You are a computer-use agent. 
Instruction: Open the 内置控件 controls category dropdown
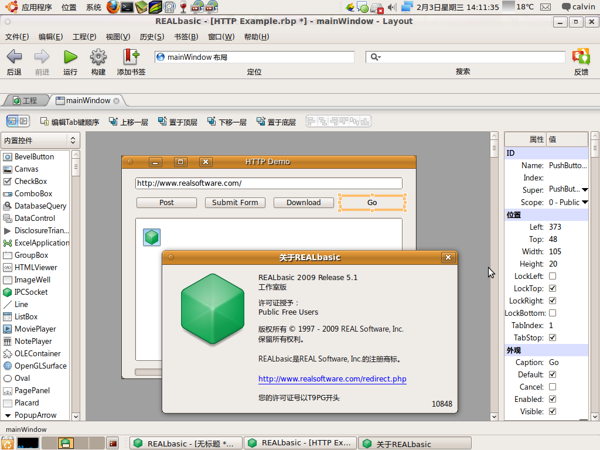[x=40, y=141]
